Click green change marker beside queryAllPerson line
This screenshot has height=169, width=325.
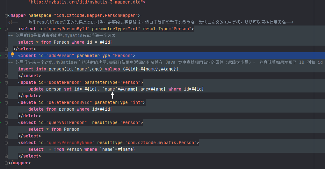pos(1,123)
